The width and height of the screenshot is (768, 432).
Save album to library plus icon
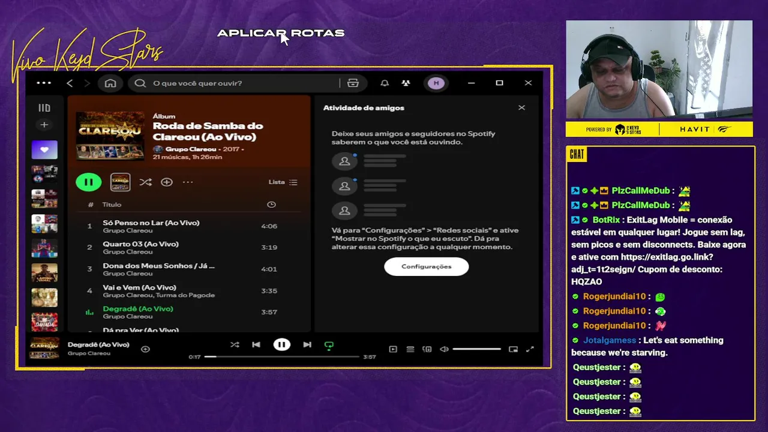pyautogui.click(x=167, y=182)
